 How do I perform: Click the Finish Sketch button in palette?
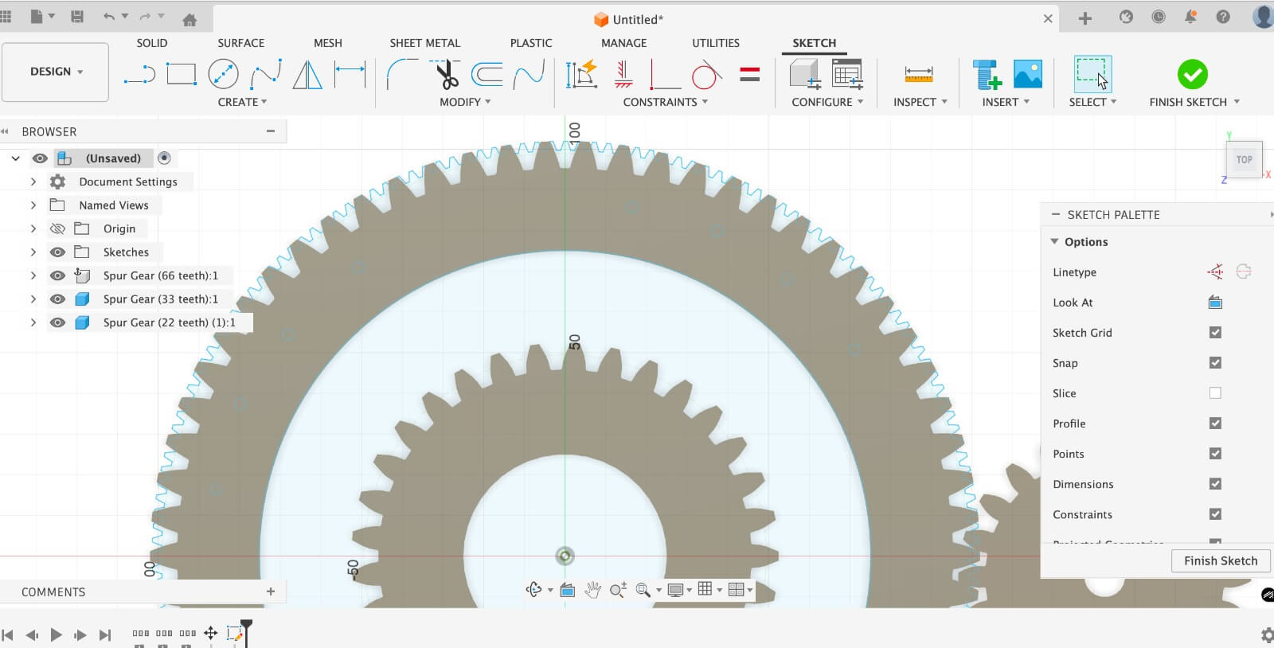[1220, 560]
